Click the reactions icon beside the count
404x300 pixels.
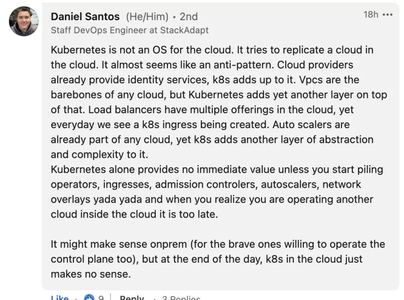pyautogui.click(x=90, y=297)
